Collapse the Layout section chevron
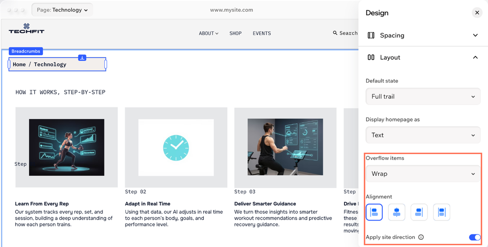488x247 pixels. [475, 57]
